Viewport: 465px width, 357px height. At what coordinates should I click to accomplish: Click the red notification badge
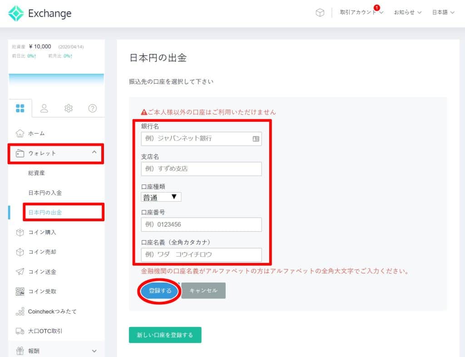pyautogui.click(x=376, y=8)
